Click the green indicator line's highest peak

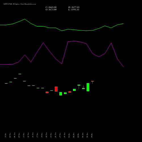25,19
